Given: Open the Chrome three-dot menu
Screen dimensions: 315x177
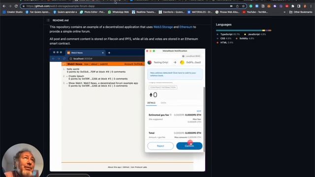Looking at the screenshot, I should coord(311,6).
